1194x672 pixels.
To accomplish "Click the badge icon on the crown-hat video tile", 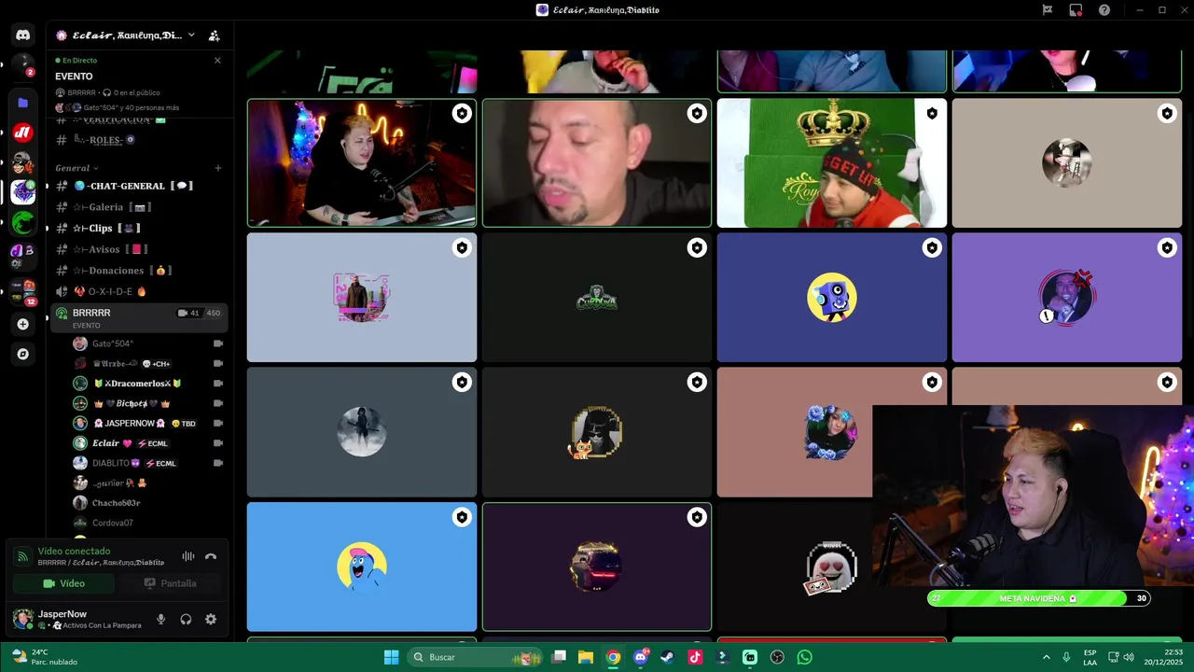I will pos(932,114).
